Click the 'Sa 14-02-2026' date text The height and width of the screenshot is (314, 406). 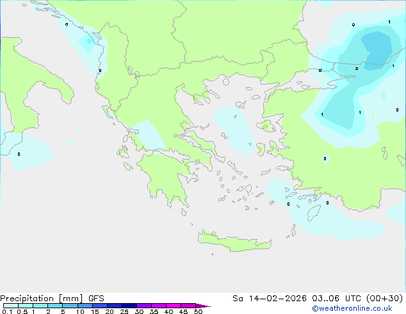pos(270,299)
